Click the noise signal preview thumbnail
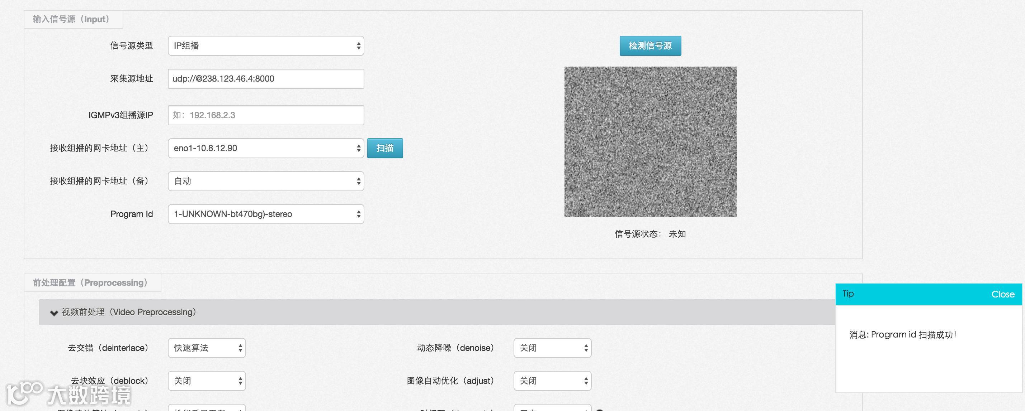This screenshot has width=1025, height=411. pos(650,142)
